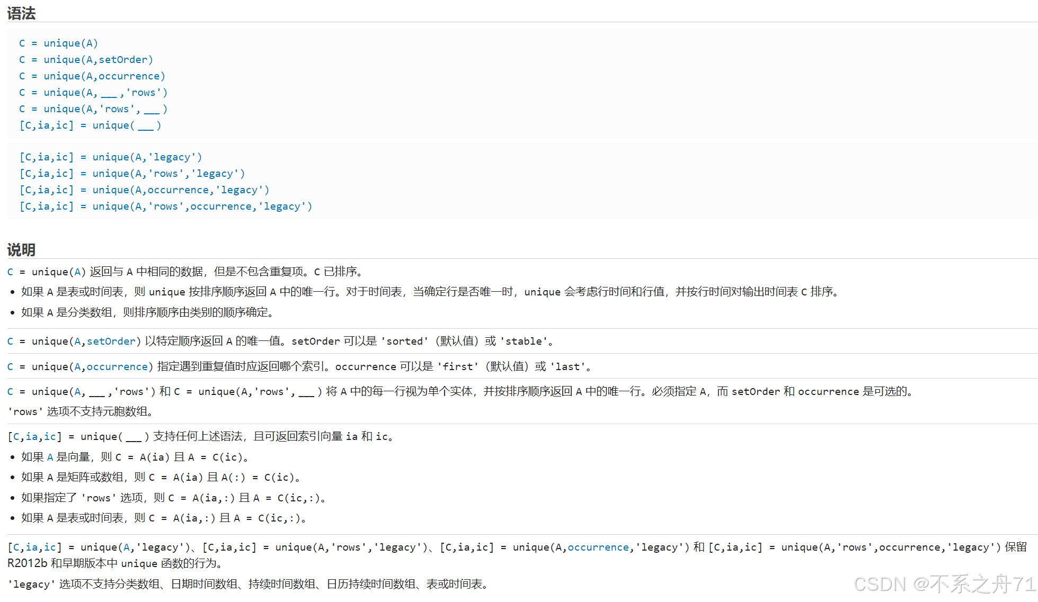Click the occurrence link in the legacy paragraph
This screenshot has width=1038, height=602.
pyautogui.click(x=598, y=547)
